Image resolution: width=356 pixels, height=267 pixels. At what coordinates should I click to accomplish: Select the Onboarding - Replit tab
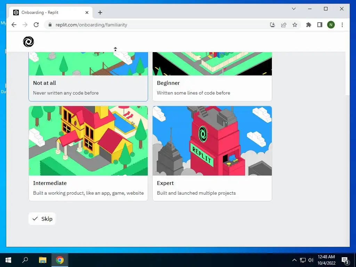(51, 13)
